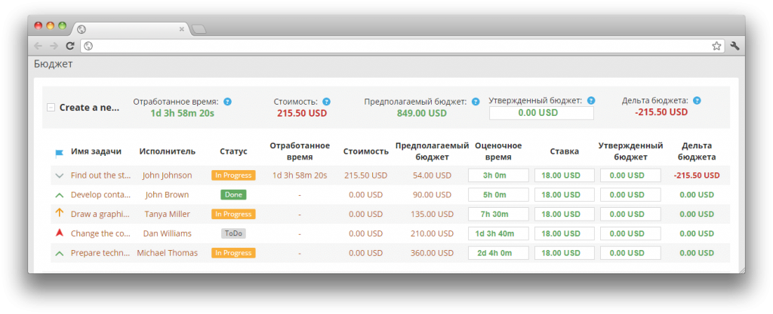Open help icon next to Утвержденный бюджет
The image size is (773, 314).
pos(591,100)
